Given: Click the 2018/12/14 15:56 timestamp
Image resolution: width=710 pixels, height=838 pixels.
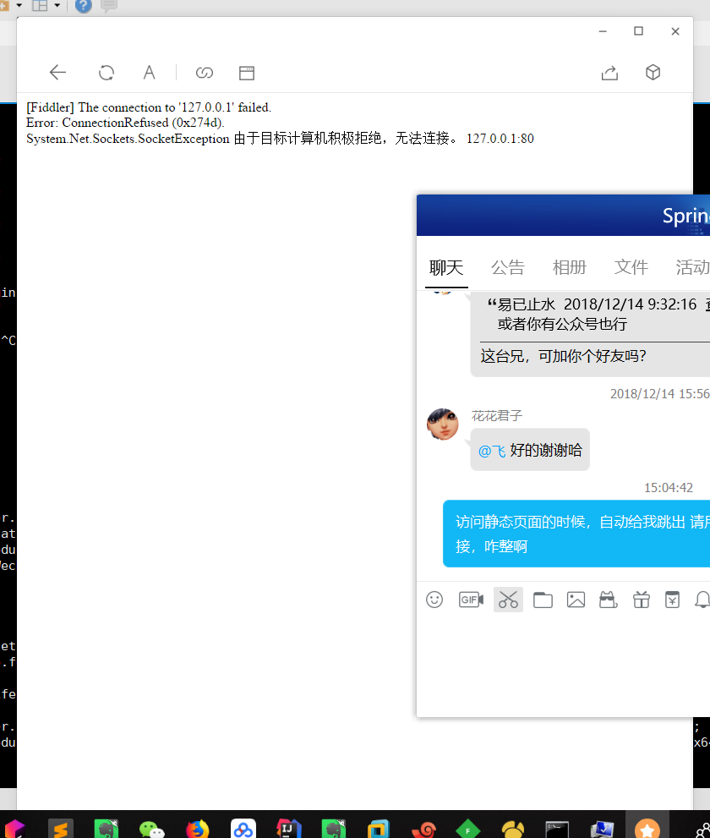Looking at the screenshot, I should pyautogui.click(x=660, y=394).
